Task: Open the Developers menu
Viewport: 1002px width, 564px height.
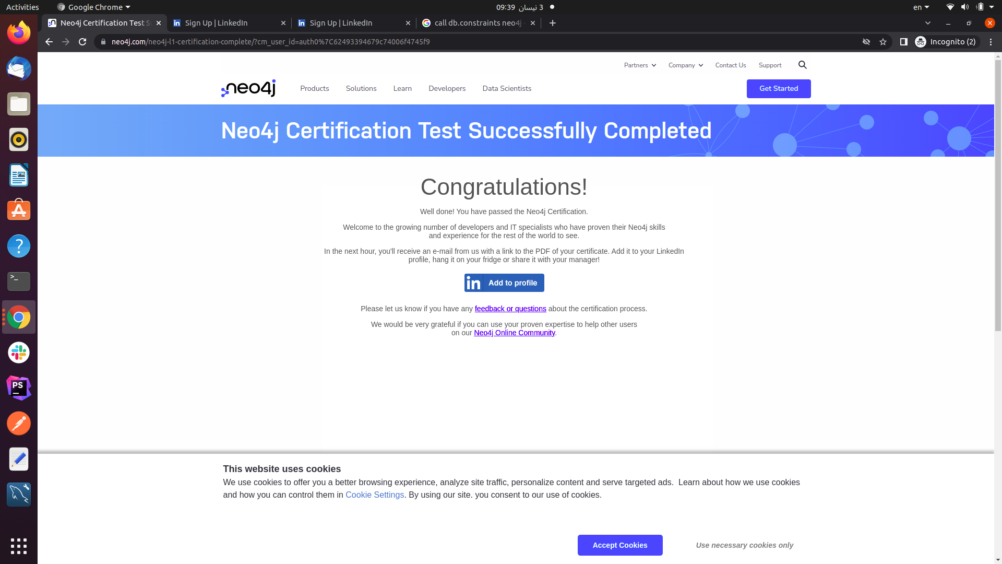Action: pos(447,88)
